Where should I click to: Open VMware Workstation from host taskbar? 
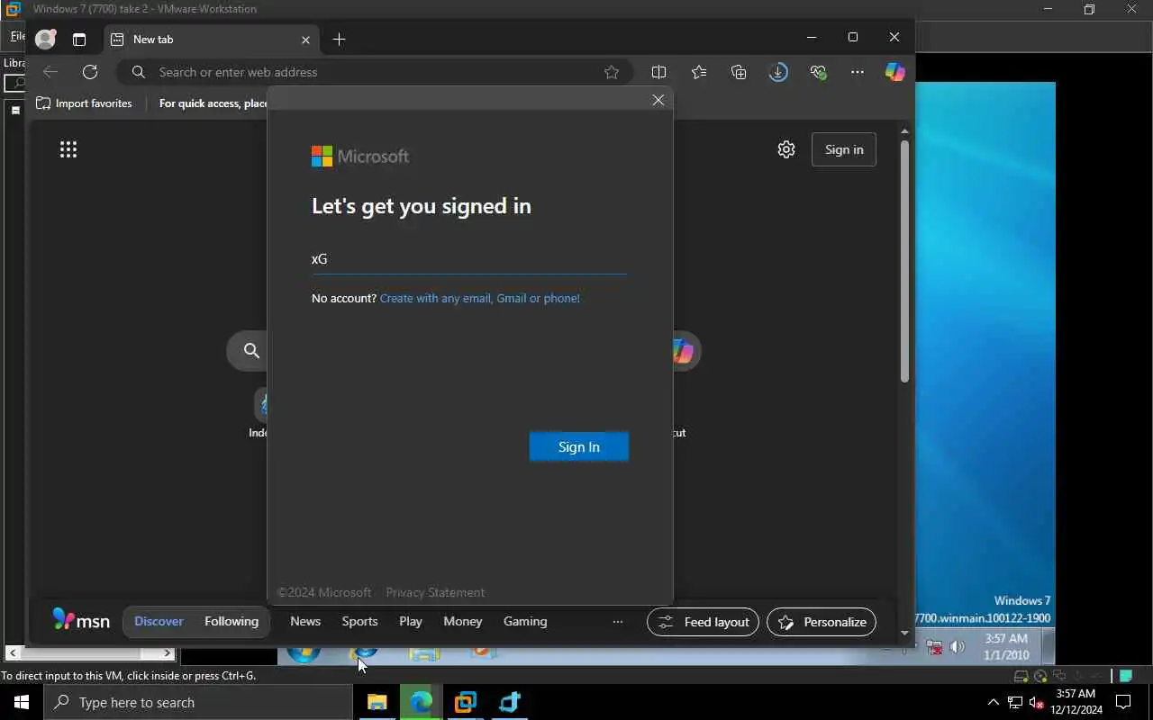coord(466,702)
